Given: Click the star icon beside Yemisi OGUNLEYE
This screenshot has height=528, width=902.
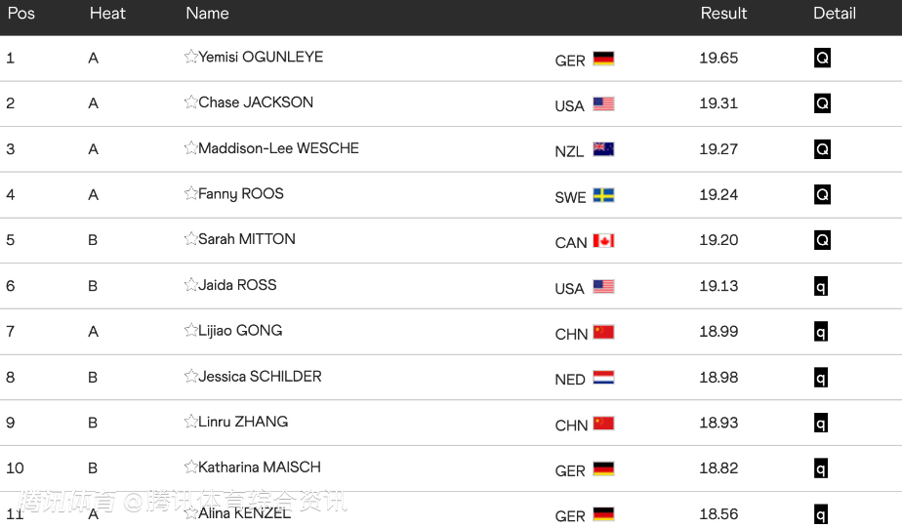Looking at the screenshot, I should [191, 57].
